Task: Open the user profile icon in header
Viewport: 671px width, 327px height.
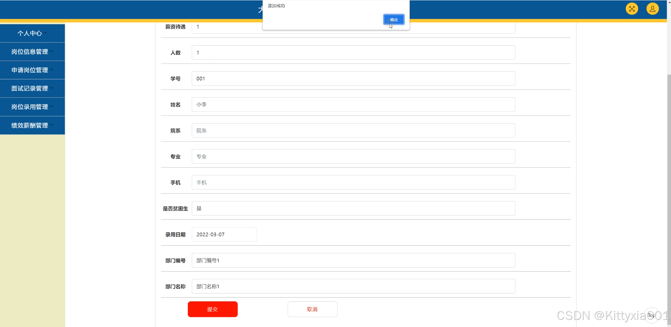Action: (x=652, y=9)
